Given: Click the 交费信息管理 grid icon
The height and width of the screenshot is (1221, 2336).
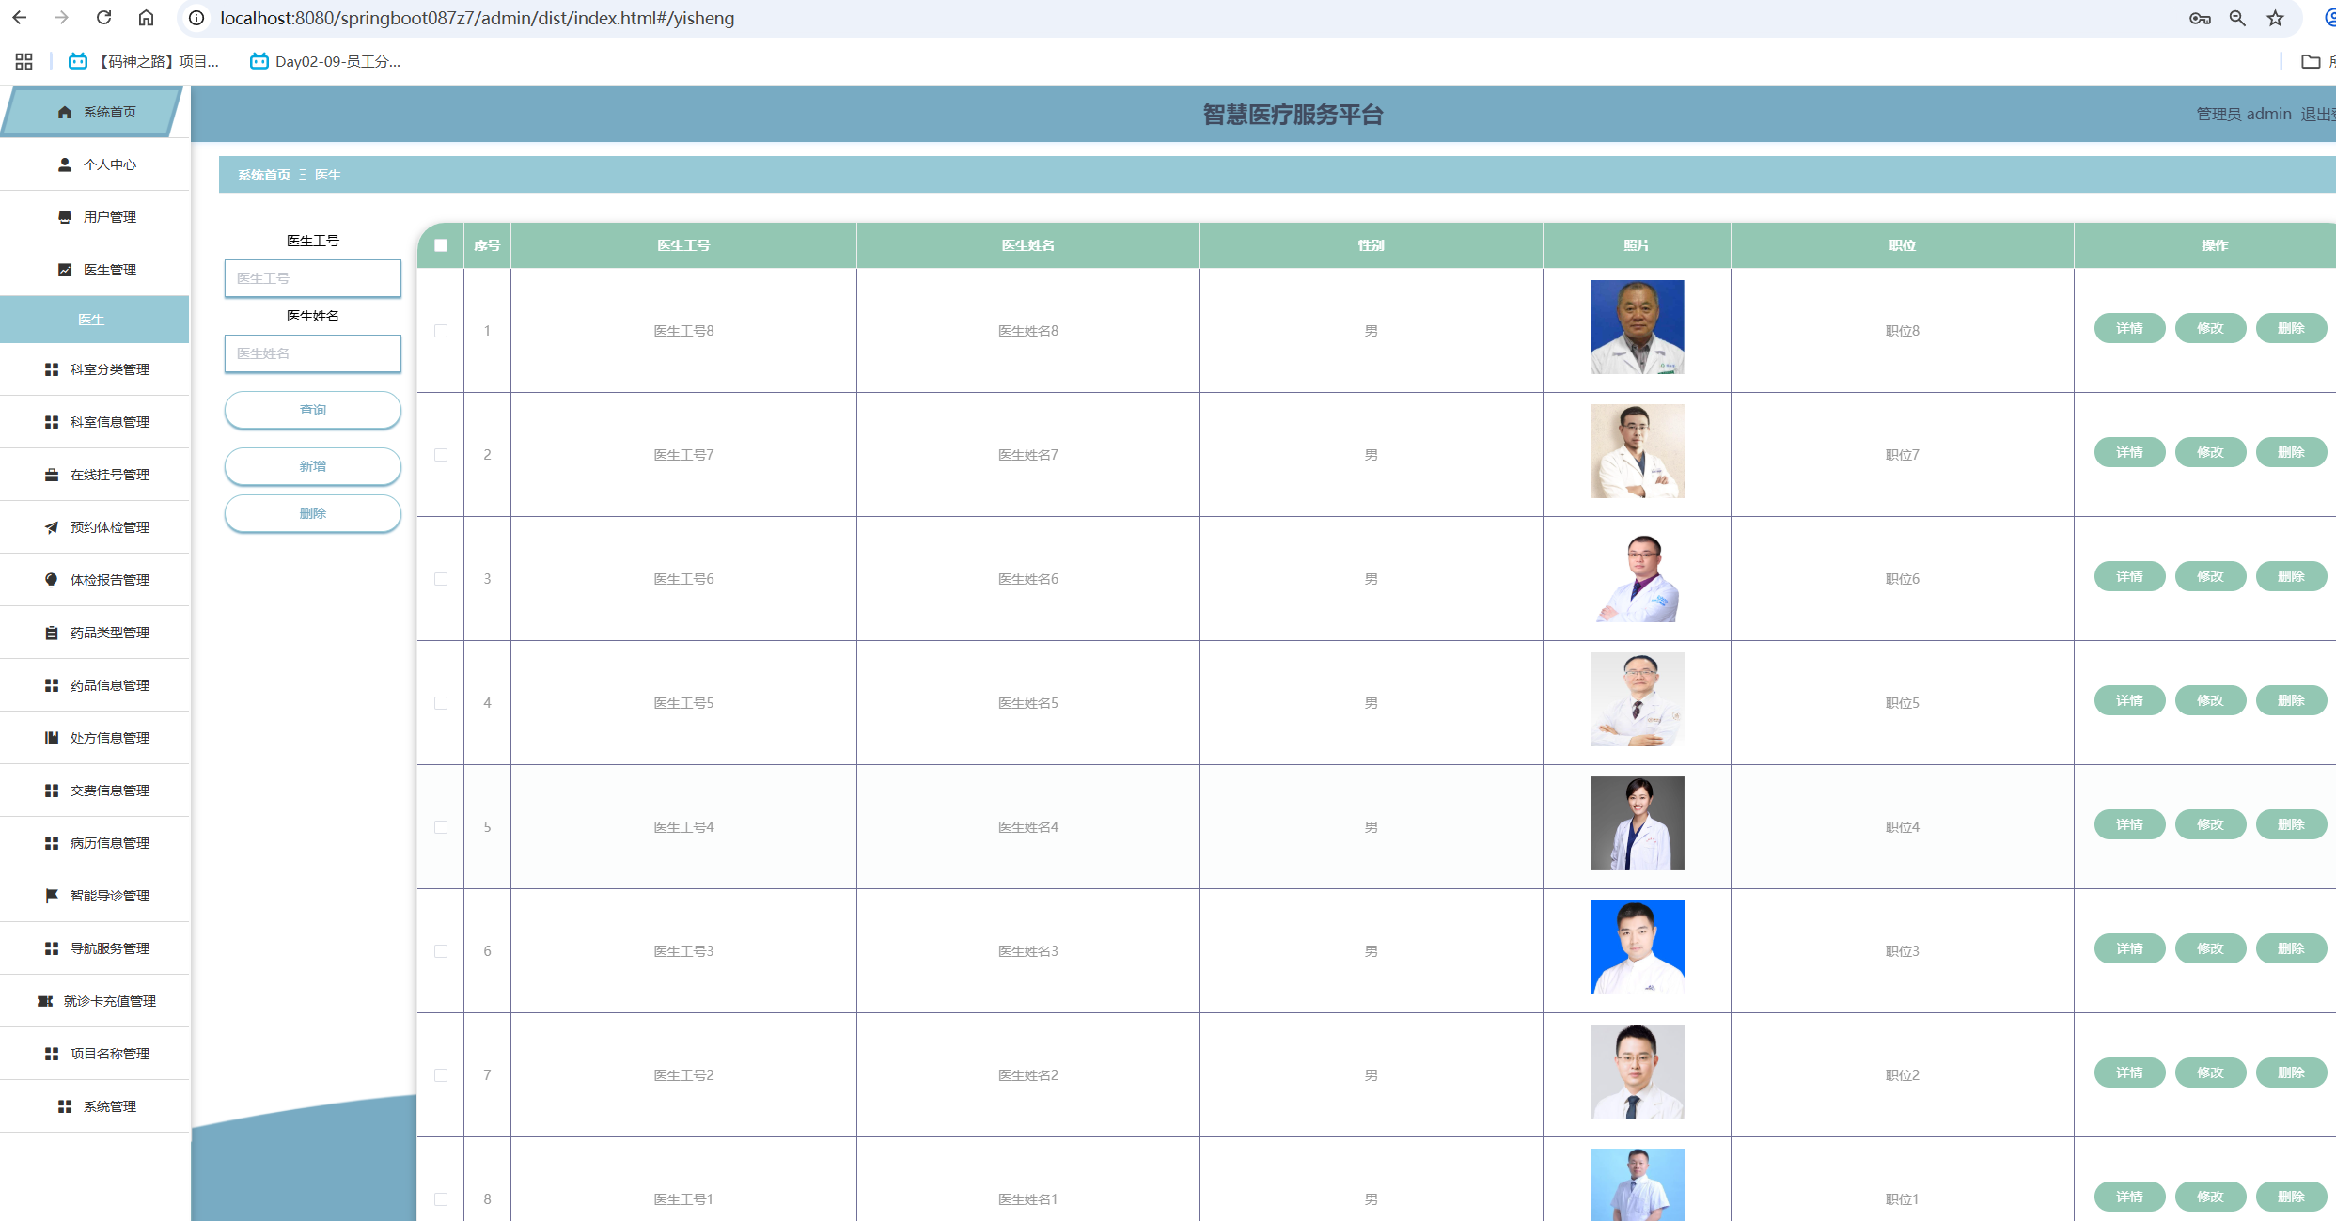Looking at the screenshot, I should [52, 791].
